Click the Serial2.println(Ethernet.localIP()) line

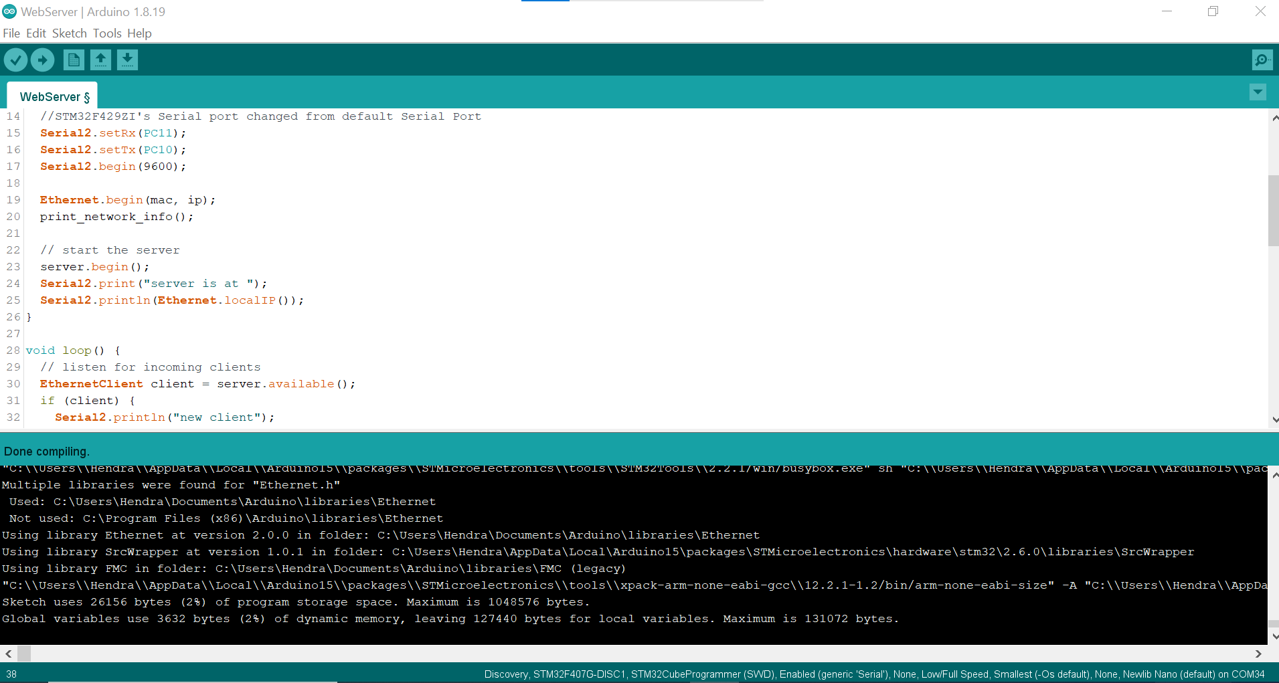172,300
